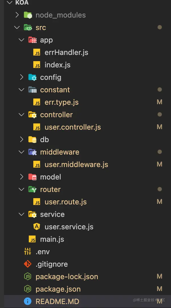Collapse the KOA root project section

click(10, 3)
